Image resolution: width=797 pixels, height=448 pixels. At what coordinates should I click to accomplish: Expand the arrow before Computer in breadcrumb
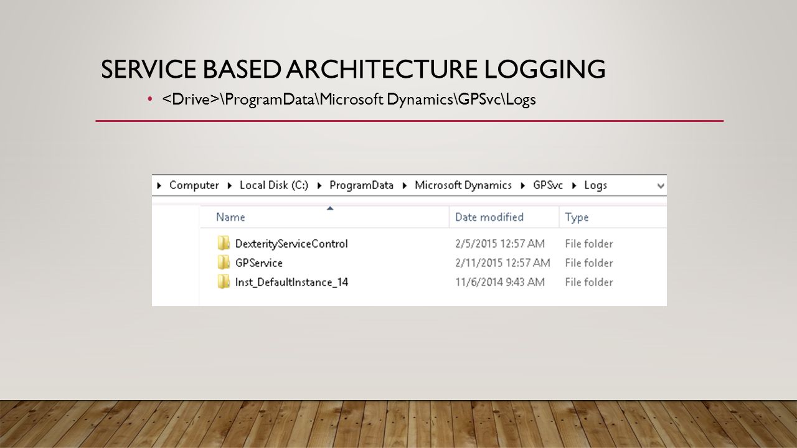coord(160,185)
